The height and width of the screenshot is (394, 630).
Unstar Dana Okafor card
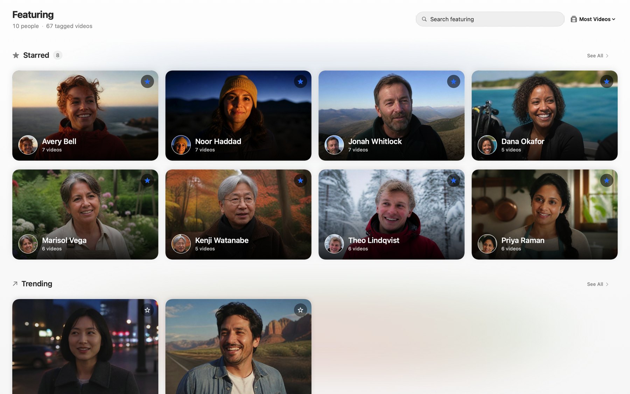tap(607, 82)
